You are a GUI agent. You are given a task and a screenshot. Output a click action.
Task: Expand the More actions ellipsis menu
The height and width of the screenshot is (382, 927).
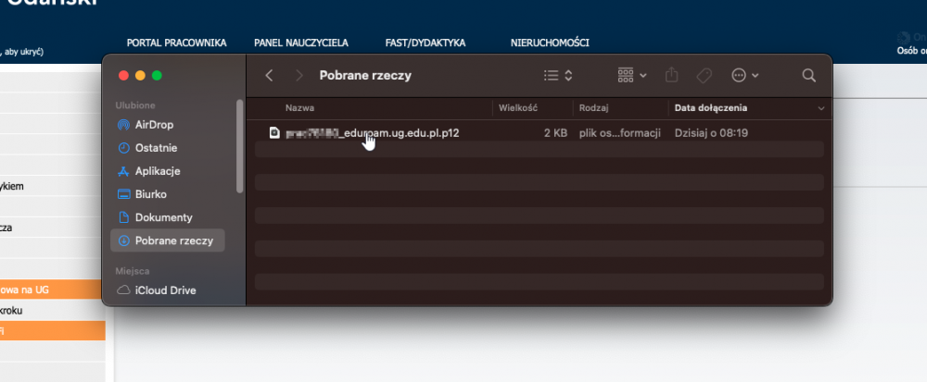744,75
